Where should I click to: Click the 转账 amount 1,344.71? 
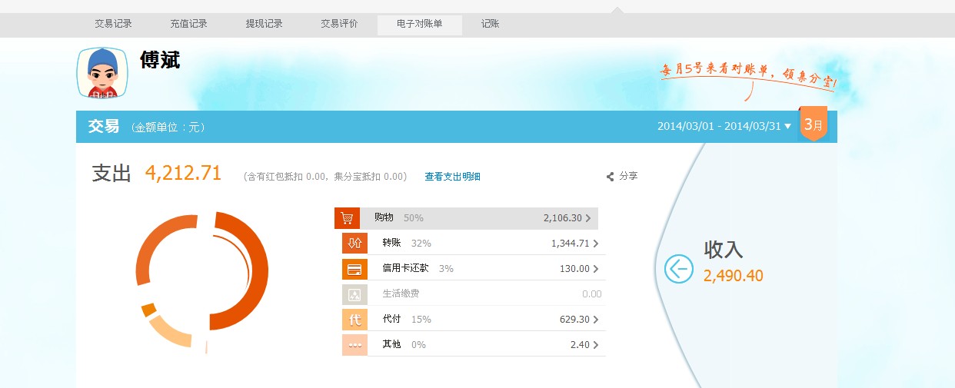tap(571, 244)
